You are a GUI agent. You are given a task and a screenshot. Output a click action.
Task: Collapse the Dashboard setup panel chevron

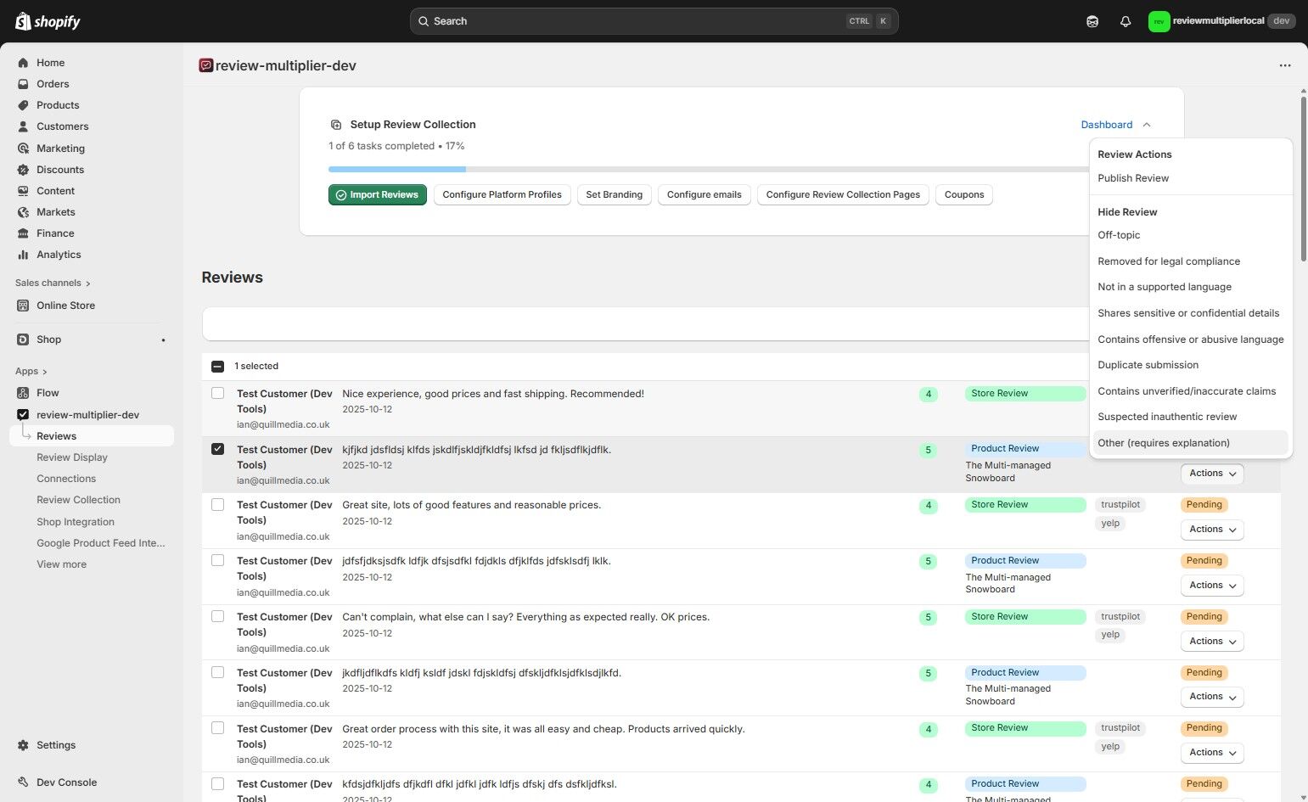pos(1147,125)
